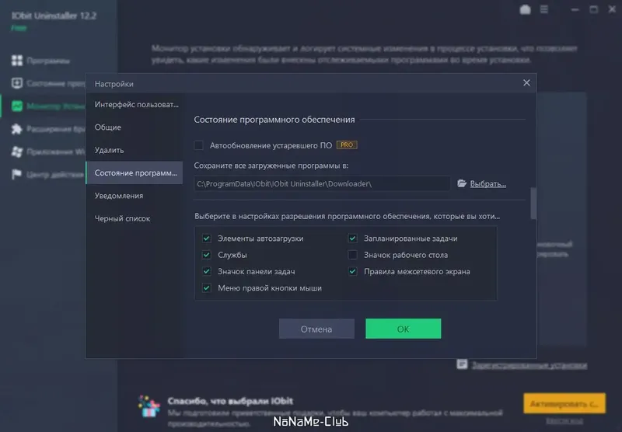Select the Состояние программного обеспечения settings section

pyautogui.click(x=134, y=172)
